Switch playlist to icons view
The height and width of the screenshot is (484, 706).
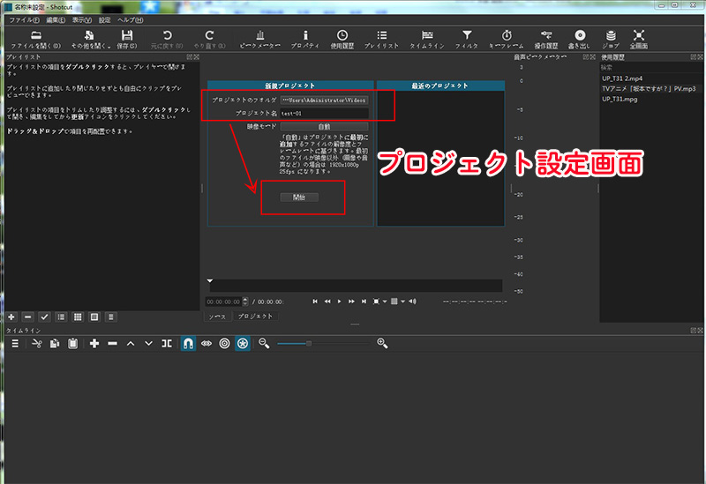pyautogui.click(x=94, y=317)
